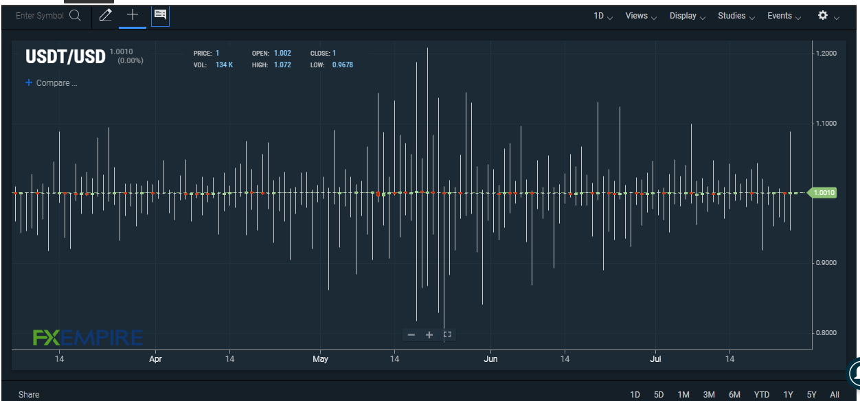Toggle the crosshair plus tool
This screenshot has height=401, width=860.
[x=133, y=15]
